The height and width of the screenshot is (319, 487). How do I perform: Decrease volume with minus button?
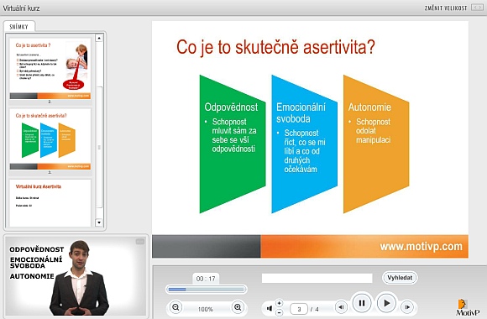[x=280, y=313]
